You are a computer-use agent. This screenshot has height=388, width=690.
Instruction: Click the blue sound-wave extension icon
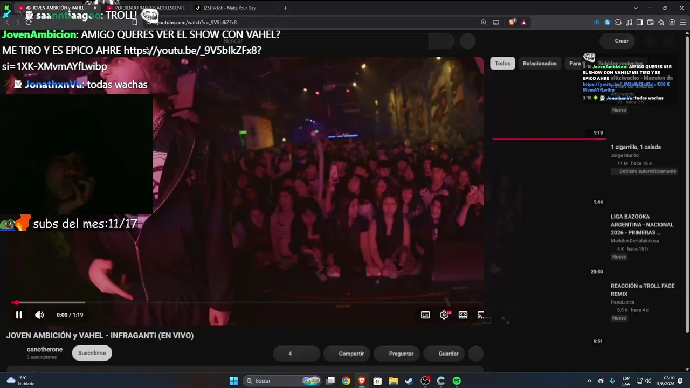[596, 22]
